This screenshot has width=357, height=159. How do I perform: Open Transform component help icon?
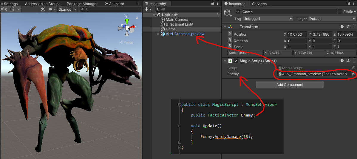342,27
